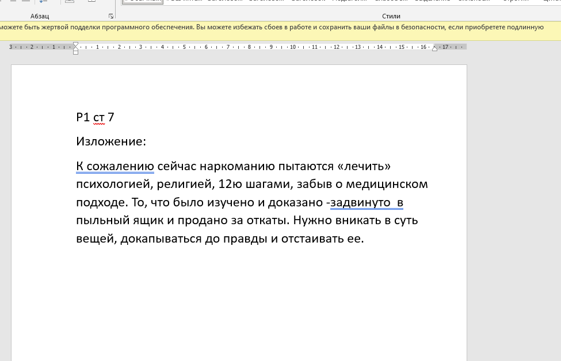Screen dimensions: 561x361
Task: Place cursor after final "ее."
Action: [364, 239]
